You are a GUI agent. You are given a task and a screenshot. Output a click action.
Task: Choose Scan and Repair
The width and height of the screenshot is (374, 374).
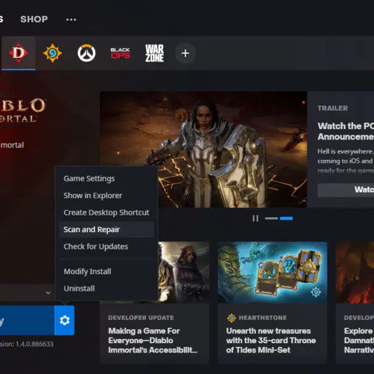(x=106, y=230)
